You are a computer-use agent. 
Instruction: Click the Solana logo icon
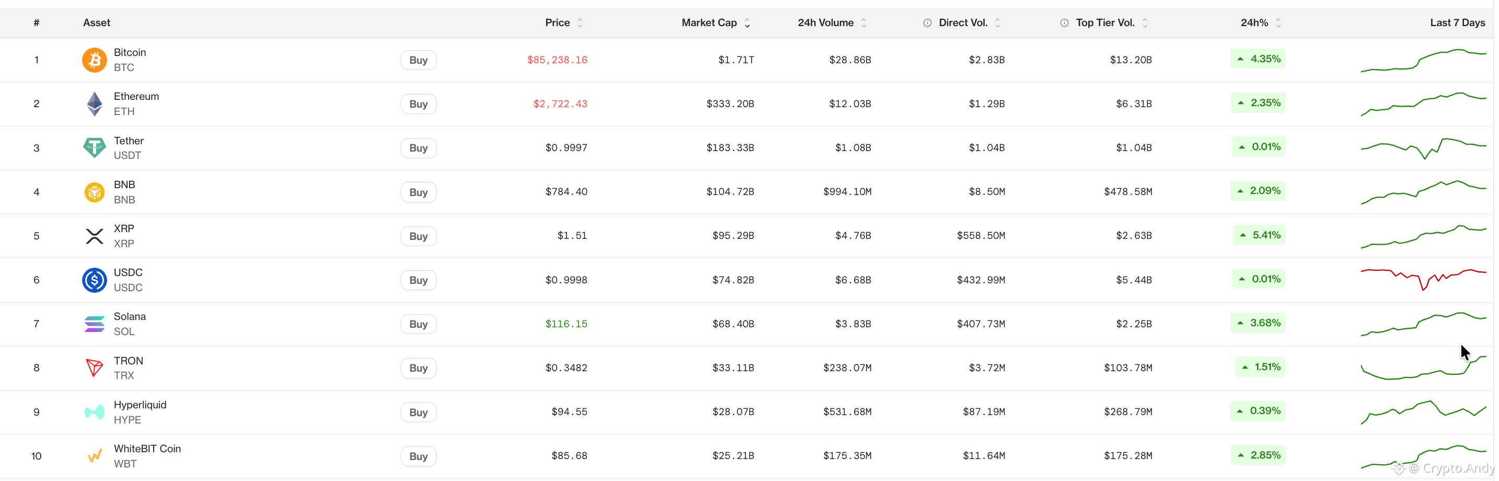tap(94, 324)
